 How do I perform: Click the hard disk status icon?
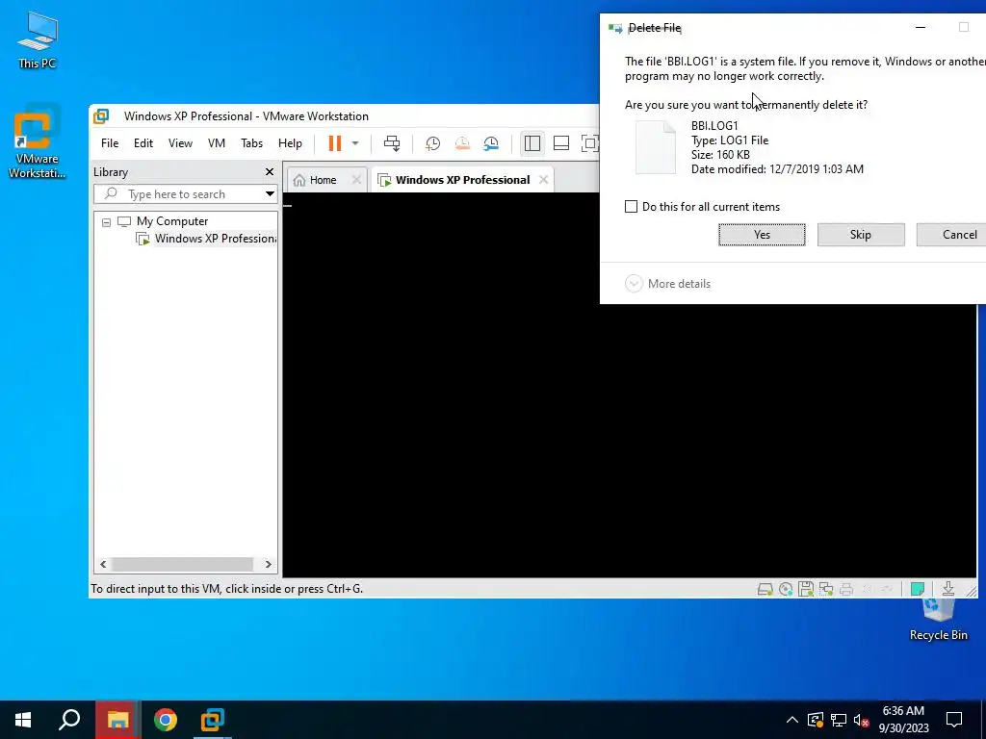click(765, 589)
